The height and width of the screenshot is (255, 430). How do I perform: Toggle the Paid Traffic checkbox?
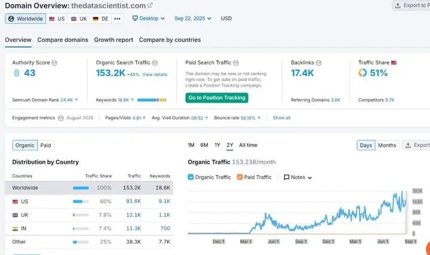coord(239,177)
